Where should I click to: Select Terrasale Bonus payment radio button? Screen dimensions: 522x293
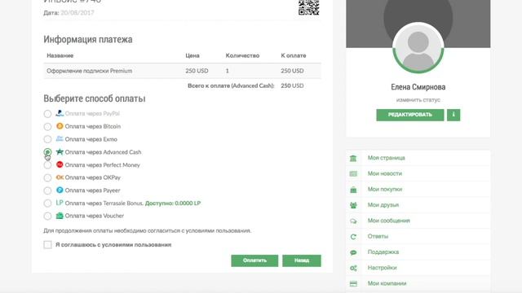pos(47,203)
